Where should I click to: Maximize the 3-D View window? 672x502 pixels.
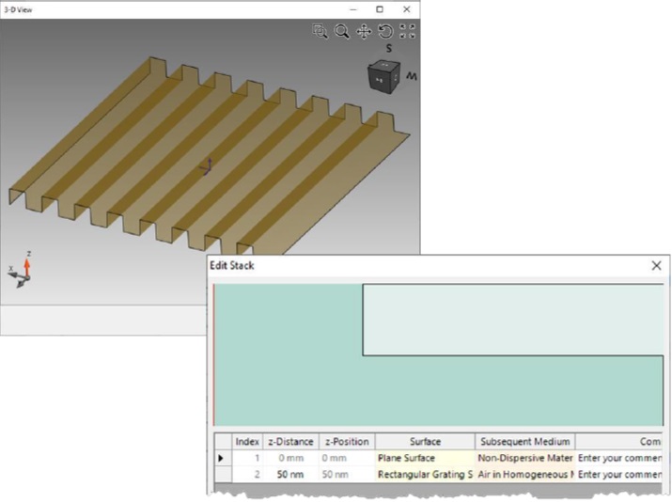(380, 9)
